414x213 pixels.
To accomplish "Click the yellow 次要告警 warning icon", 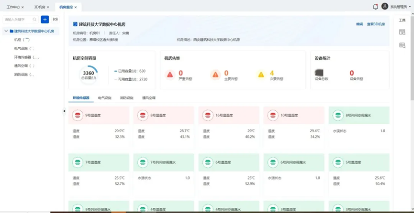I will tap(261, 75).
